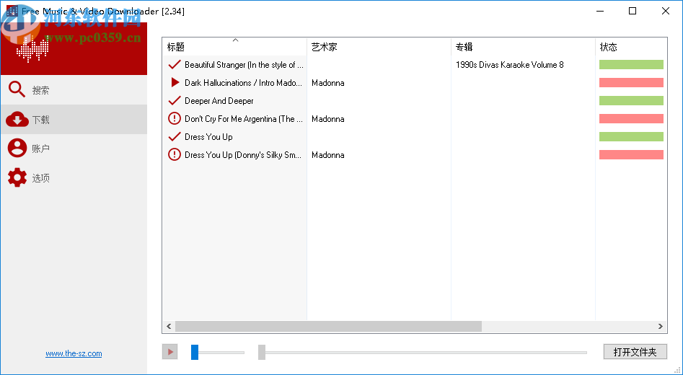Click error icon beside Dress You Up (Donny's Silky
This screenshot has height=375, width=683.
[175, 154]
